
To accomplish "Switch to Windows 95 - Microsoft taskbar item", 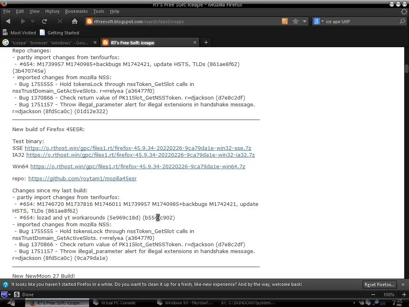I will point(186,303).
